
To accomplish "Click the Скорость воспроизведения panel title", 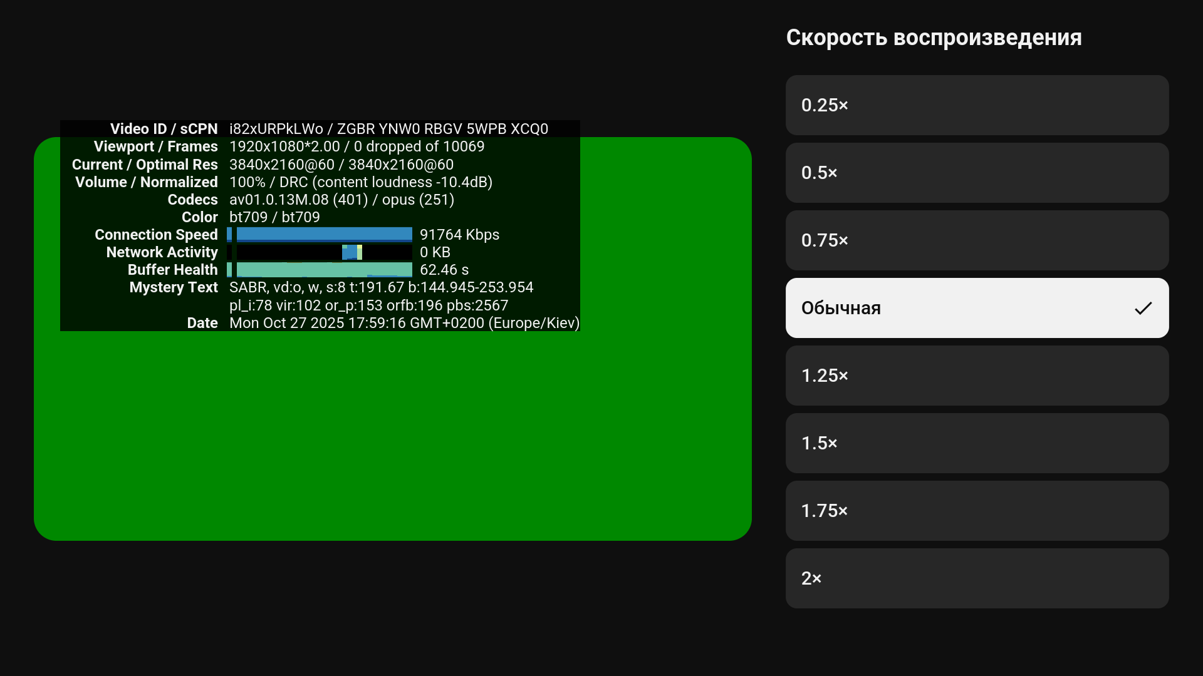I will (934, 38).
